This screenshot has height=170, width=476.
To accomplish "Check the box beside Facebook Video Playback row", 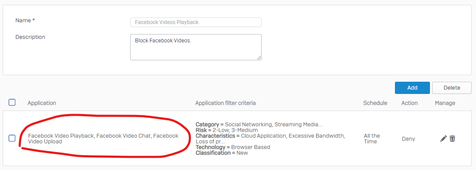I will coord(12,139).
